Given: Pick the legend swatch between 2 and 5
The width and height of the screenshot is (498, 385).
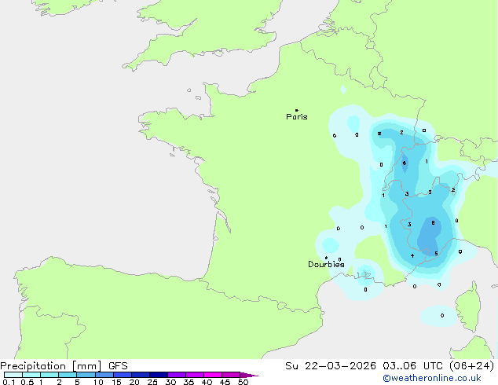Looking at the screenshot, I should [x=68, y=375].
